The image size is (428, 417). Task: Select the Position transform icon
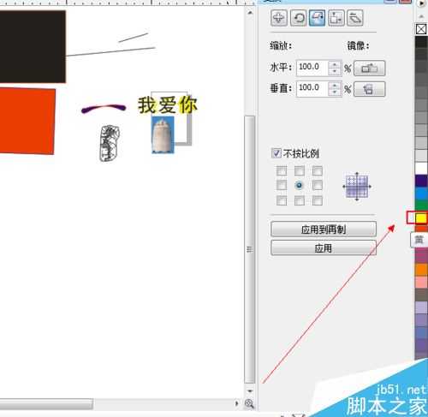(279, 18)
